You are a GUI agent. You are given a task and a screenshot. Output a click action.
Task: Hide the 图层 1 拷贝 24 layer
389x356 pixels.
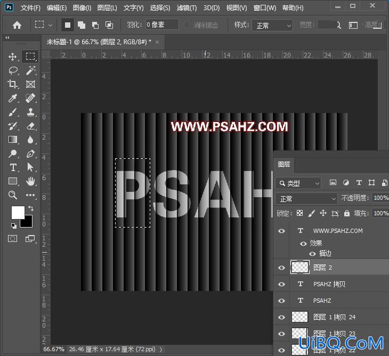coord(281,317)
